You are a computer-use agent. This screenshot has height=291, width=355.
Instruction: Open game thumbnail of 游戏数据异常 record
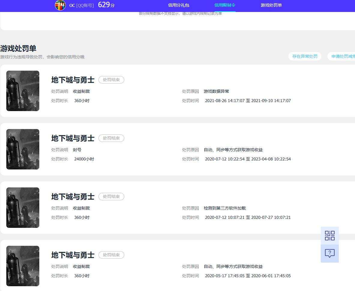point(23,91)
